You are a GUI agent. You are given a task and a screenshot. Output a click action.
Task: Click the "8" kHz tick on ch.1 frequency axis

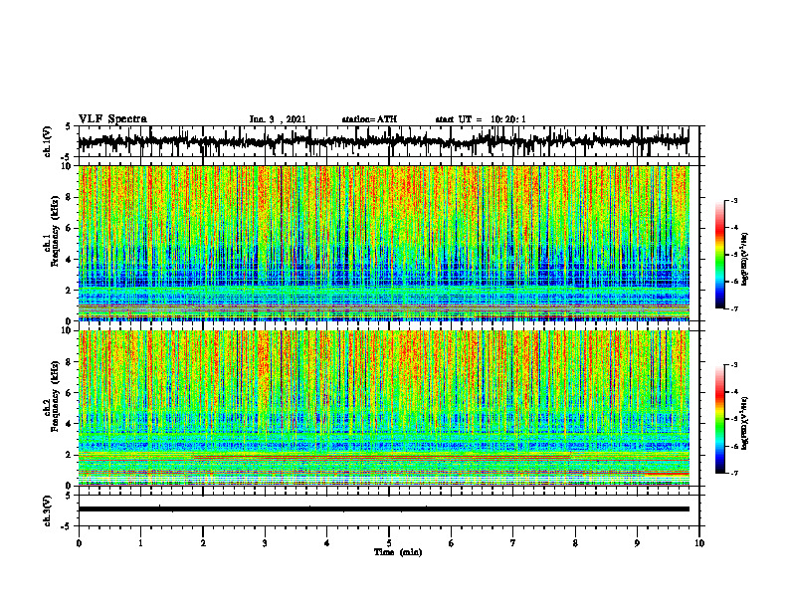[71, 197]
